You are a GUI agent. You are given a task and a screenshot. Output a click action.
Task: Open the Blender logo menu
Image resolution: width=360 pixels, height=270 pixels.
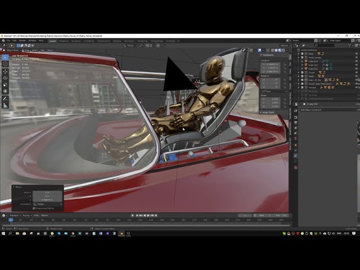click(3, 40)
